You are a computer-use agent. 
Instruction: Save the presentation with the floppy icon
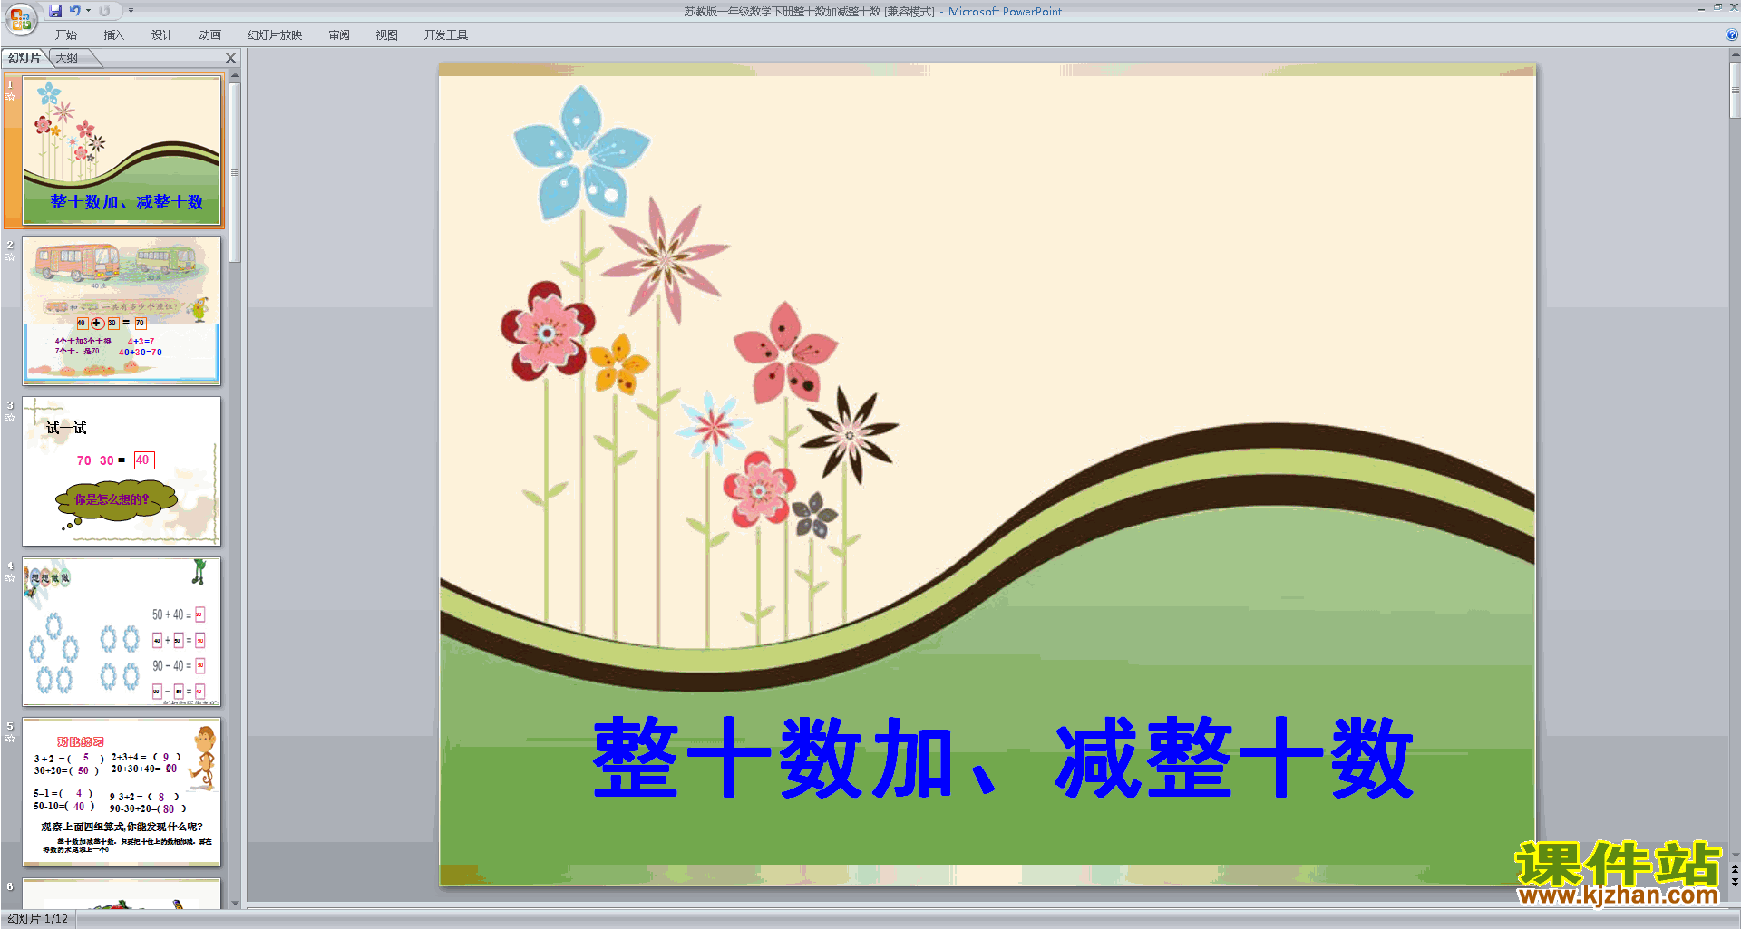click(x=55, y=11)
